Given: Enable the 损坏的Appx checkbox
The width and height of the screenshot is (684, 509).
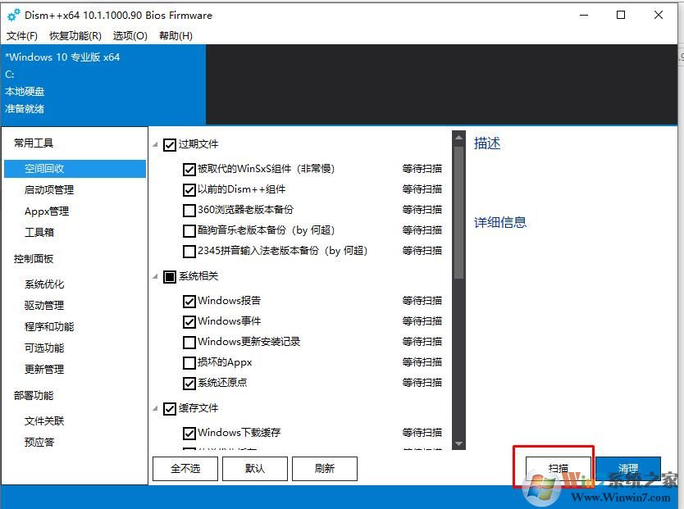Looking at the screenshot, I should pos(190,361).
